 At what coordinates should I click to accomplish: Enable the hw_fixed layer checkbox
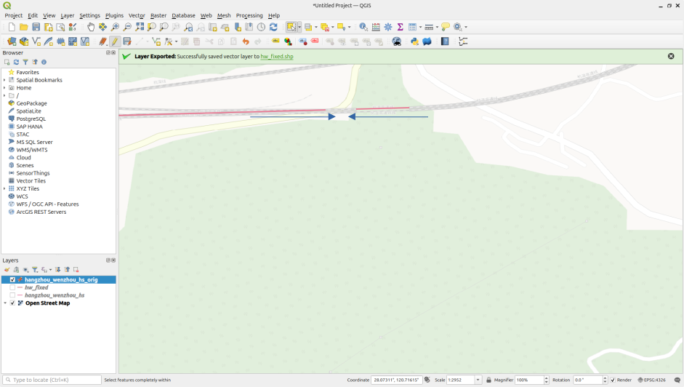coord(12,288)
